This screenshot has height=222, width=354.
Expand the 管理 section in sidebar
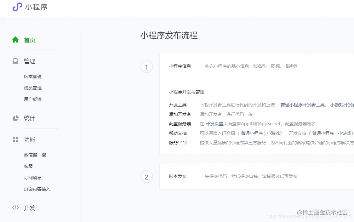[30, 61]
